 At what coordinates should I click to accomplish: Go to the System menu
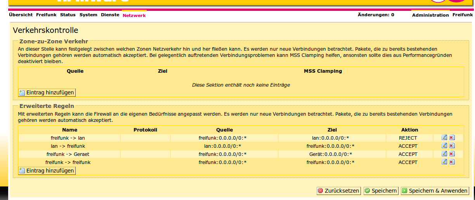88,15
